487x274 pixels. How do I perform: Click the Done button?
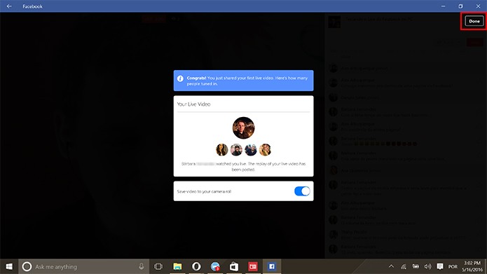pyautogui.click(x=474, y=21)
